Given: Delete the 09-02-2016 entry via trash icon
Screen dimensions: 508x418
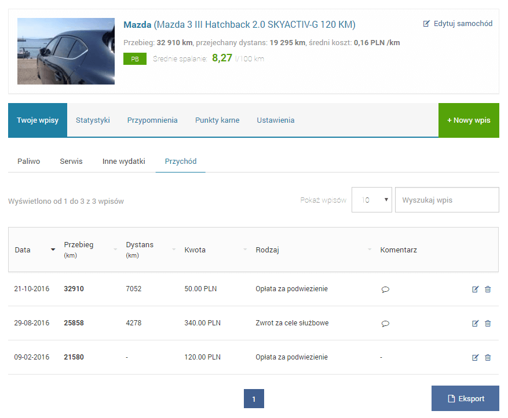Looking at the screenshot, I should tap(488, 358).
